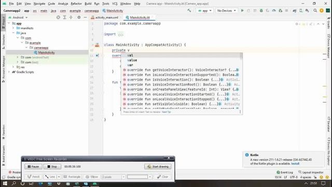The height and width of the screenshot is (187, 332).
Task: Click Install link in Kotlin notification
Action: tap(295, 164)
